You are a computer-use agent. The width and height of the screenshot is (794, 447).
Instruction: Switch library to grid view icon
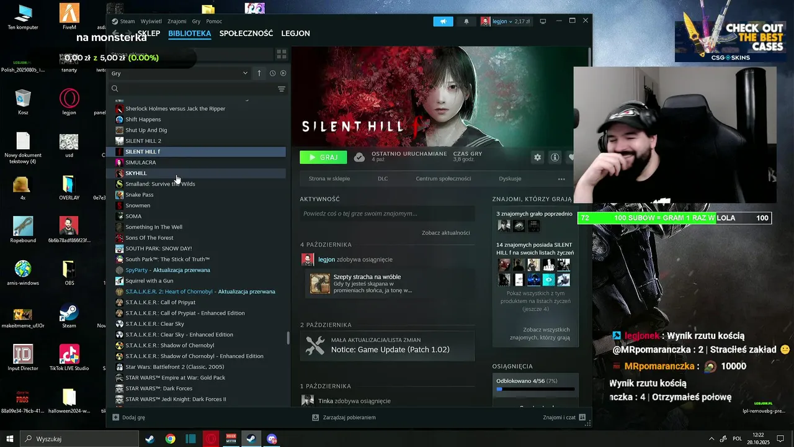281,55
